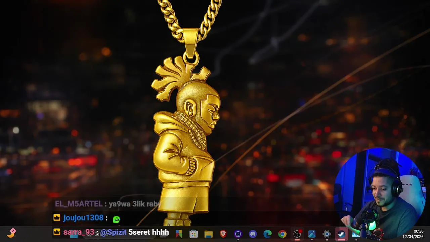Select the username sarra_93 in chat
430x242 pixels.
tap(79, 232)
